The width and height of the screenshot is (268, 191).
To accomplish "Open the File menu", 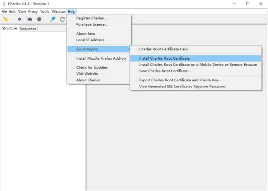I will click(4, 11).
